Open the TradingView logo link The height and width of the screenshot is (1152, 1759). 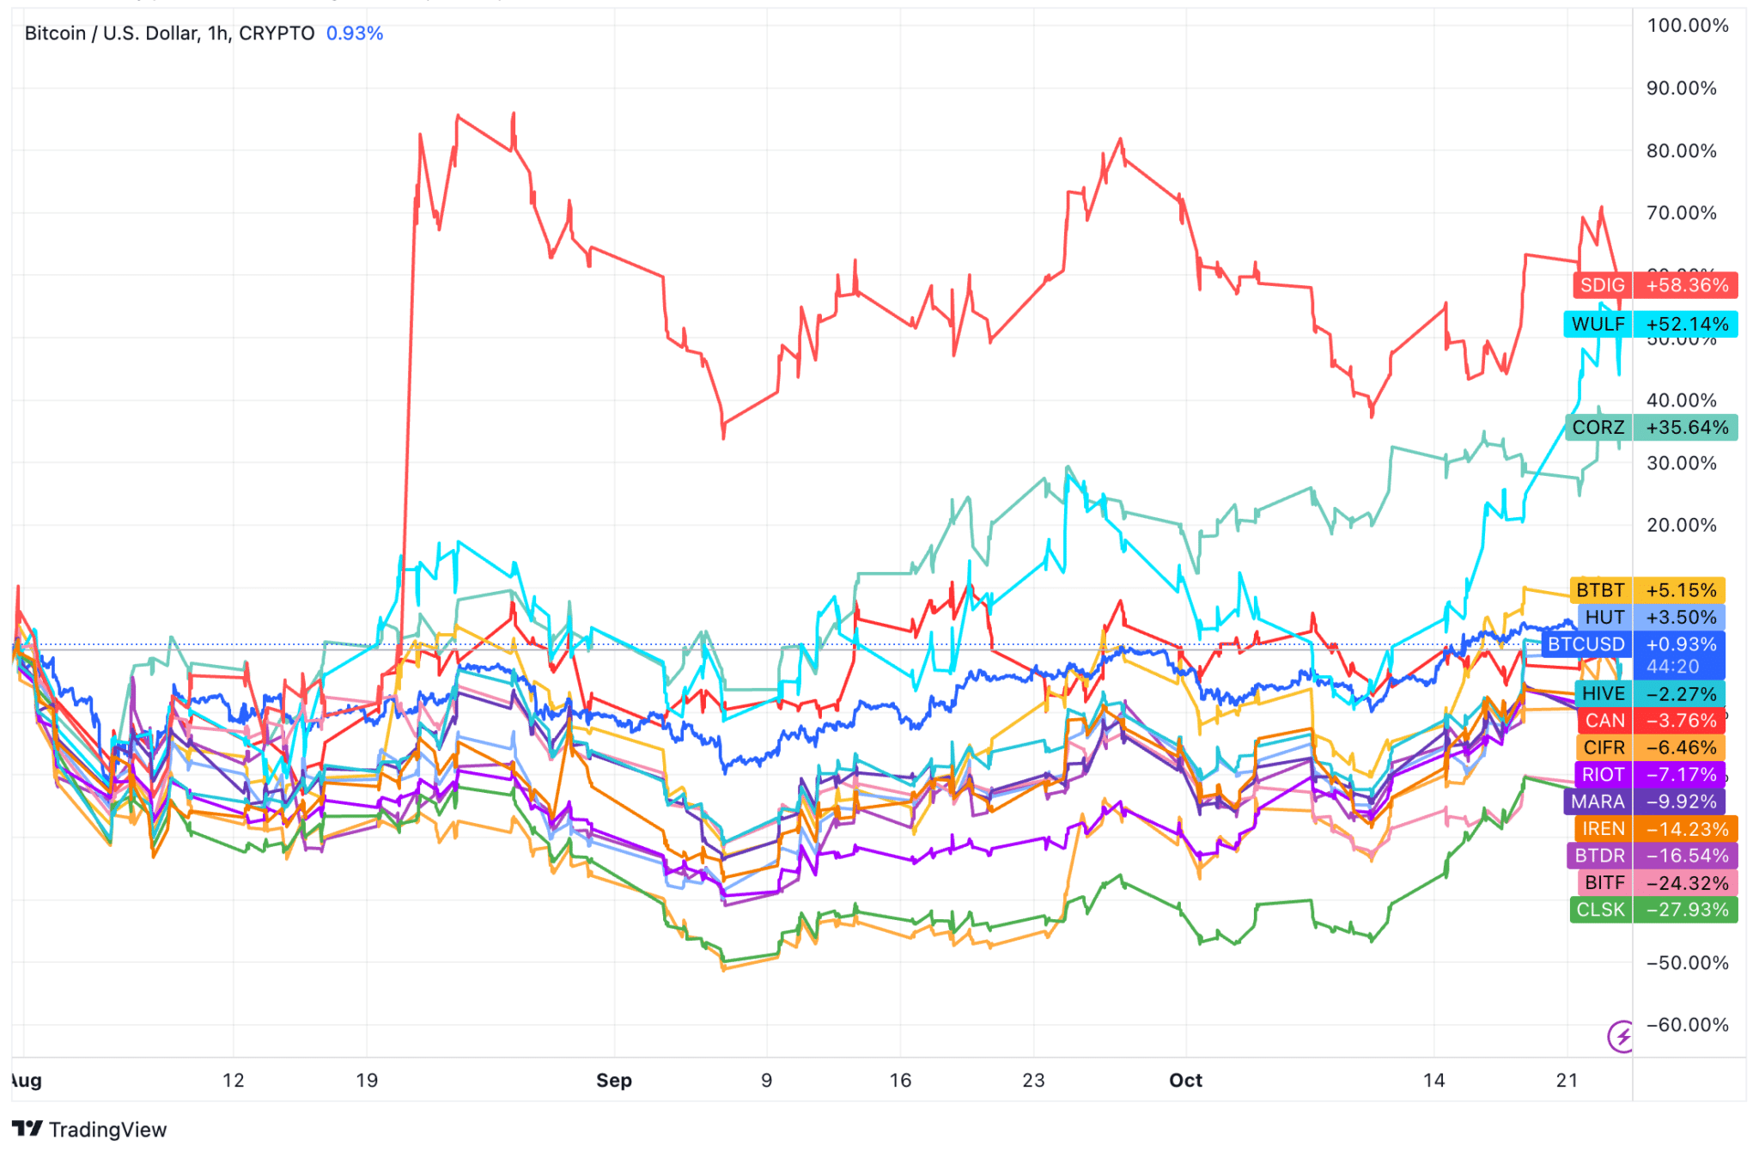(89, 1129)
